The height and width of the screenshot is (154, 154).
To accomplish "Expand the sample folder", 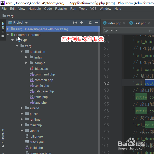I will coord(26,63).
